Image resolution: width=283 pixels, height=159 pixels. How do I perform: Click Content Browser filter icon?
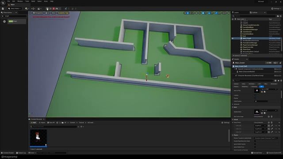(x=81, y=127)
